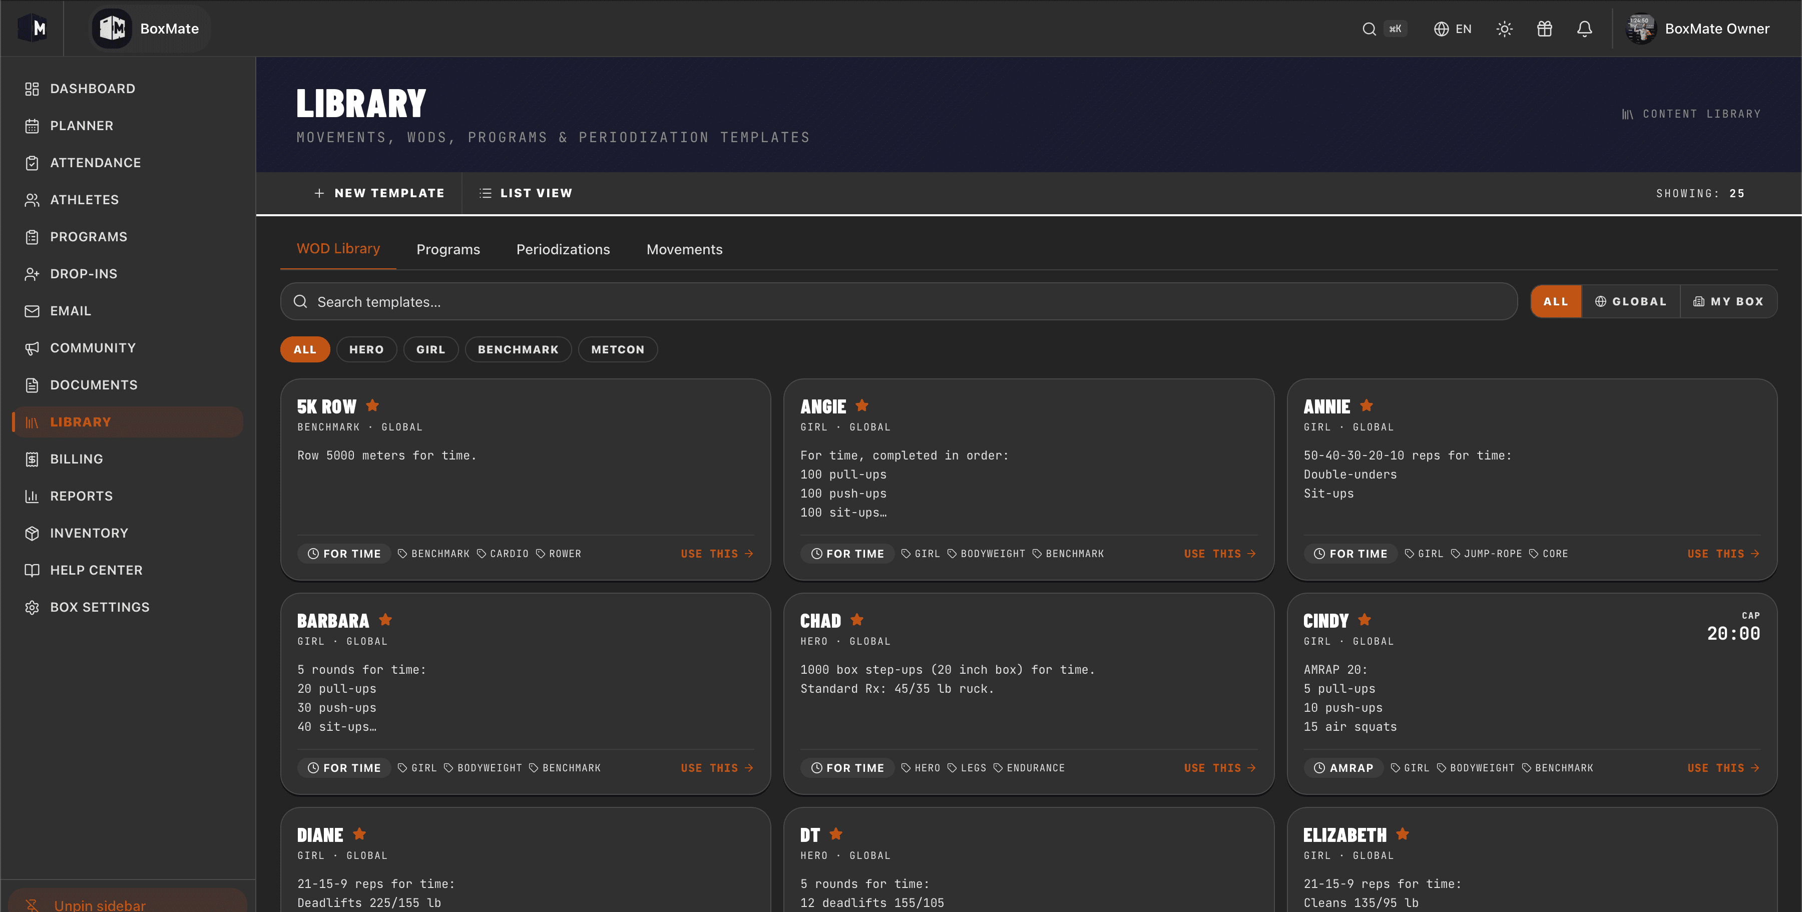Screen dimensions: 1802x912
Task: Click the AMRAP badge on Cindy
Action: [x=1344, y=768]
